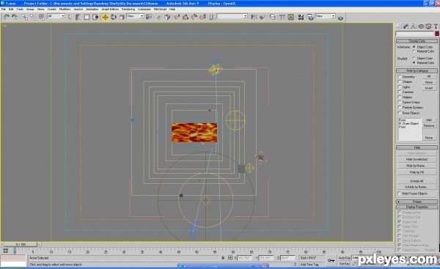440x269 pixels.
Task: Click the Hide by Name button
Action: pos(417,166)
